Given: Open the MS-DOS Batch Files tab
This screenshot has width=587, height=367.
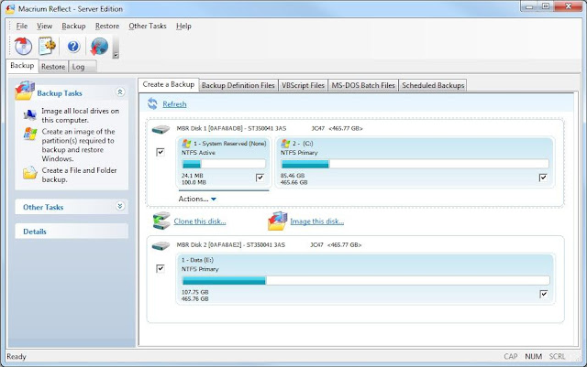Looking at the screenshot, I should (363, 85).
